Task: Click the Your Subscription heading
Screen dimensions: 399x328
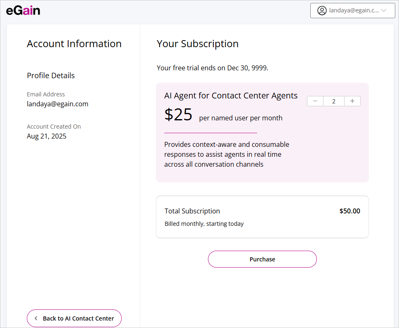Action: pos(198,44)
